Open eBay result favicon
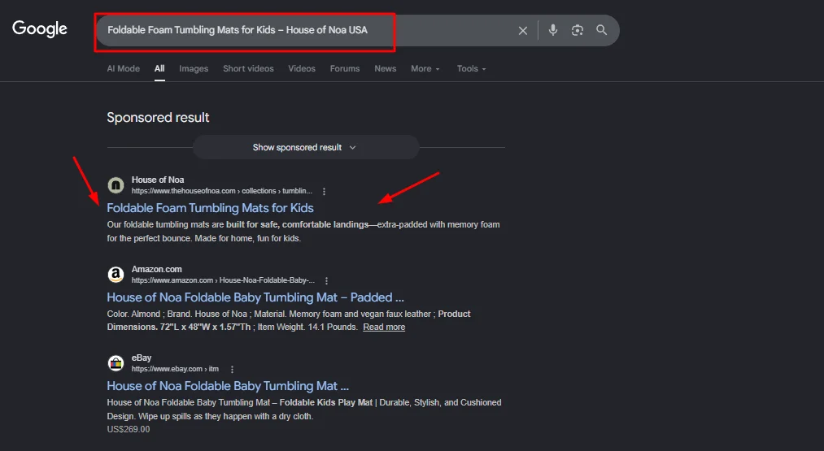Viewport: 824px width, 451px height. 116,362
